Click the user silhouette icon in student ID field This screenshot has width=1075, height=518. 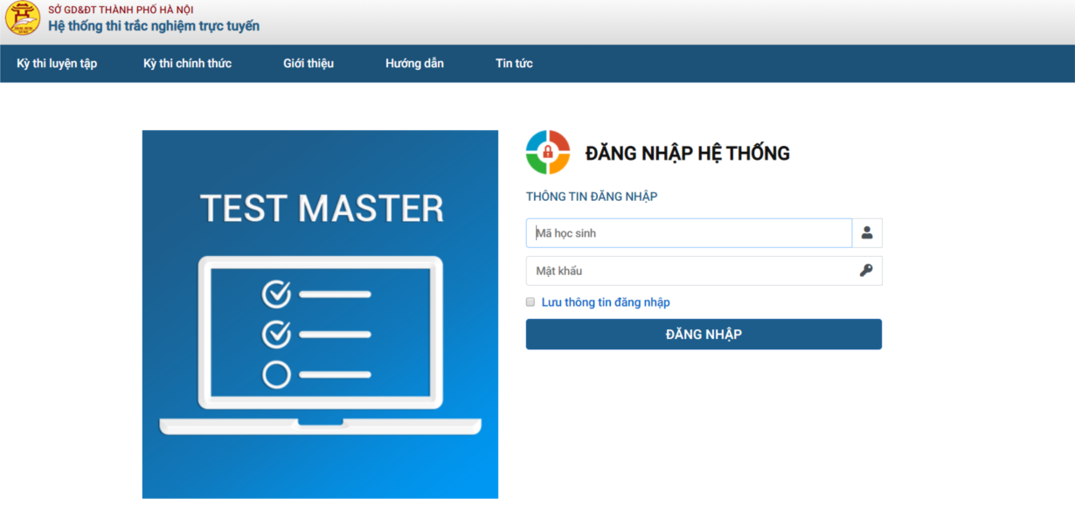[x=867, y=233]
